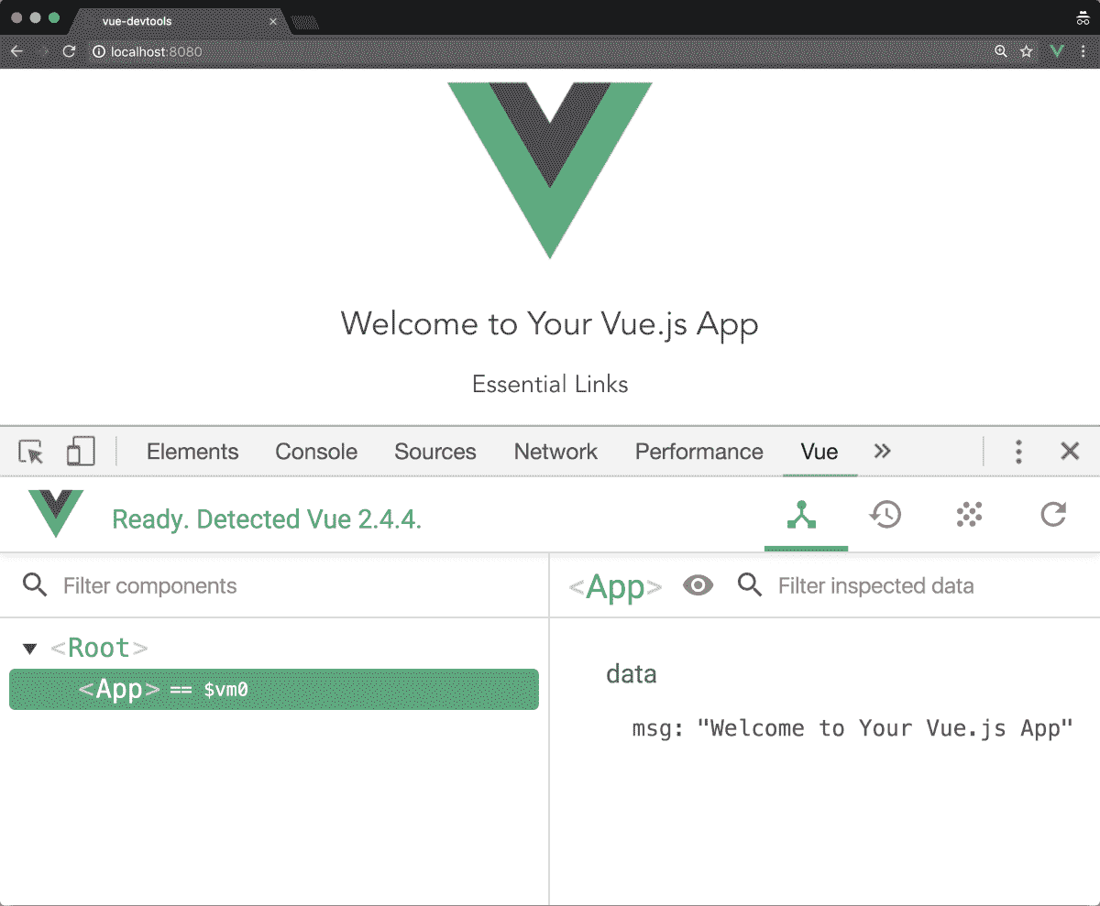The width and height of the screenshot is (1100, 906).
Task: Open a new browser tab
Action: tap(305, 22)
